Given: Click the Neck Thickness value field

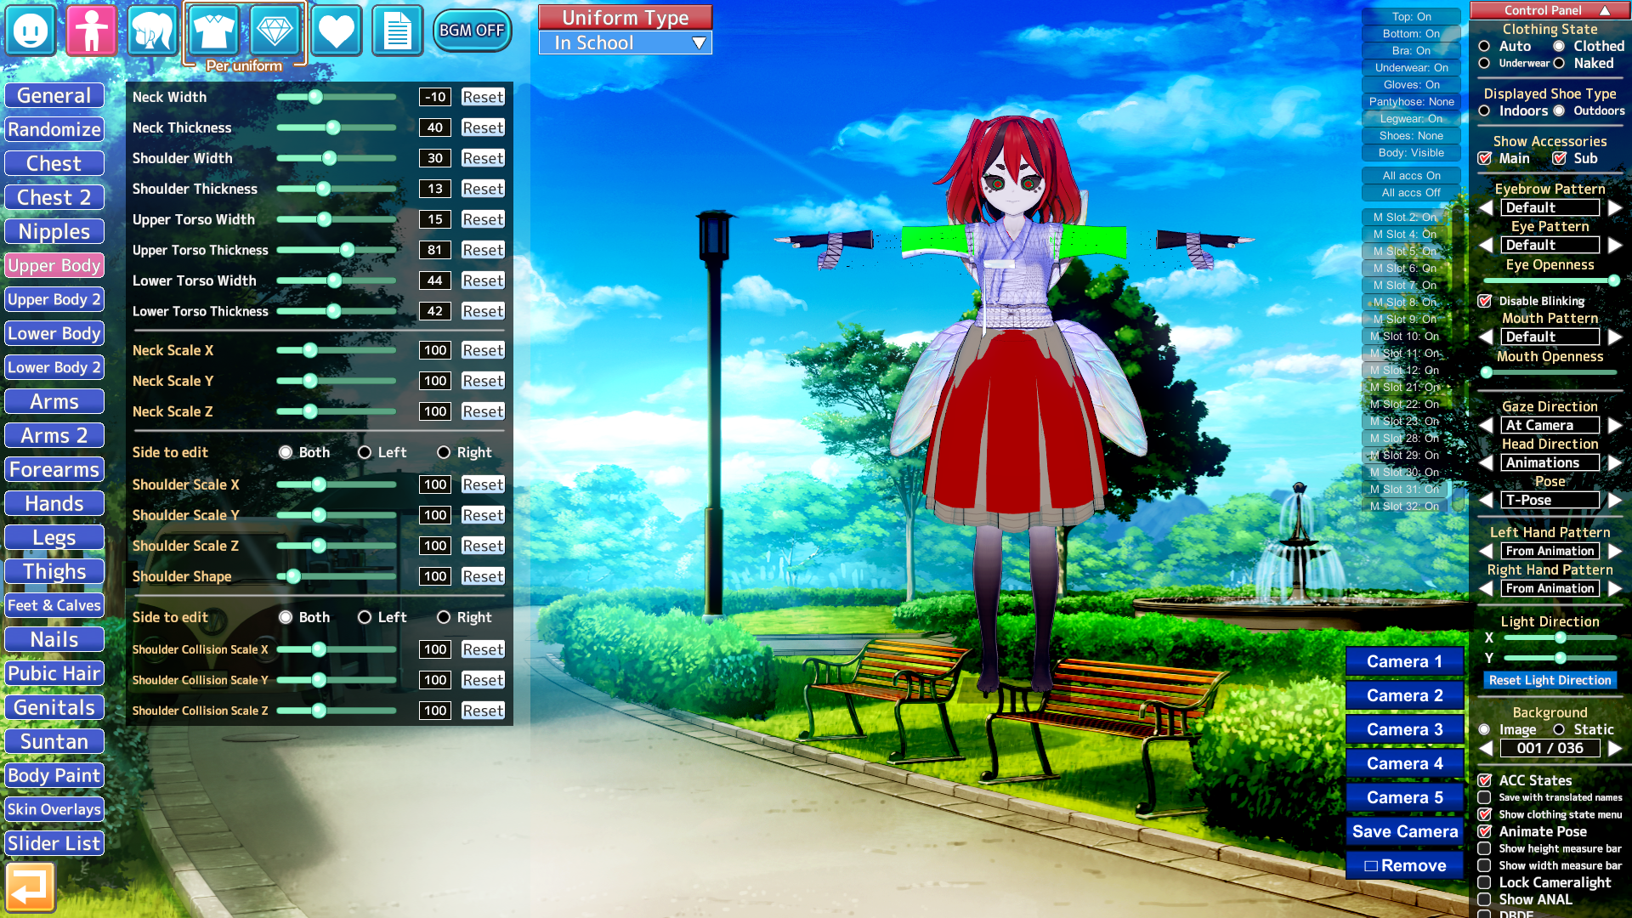Looking at the screenshot, I should pos(435,127).
